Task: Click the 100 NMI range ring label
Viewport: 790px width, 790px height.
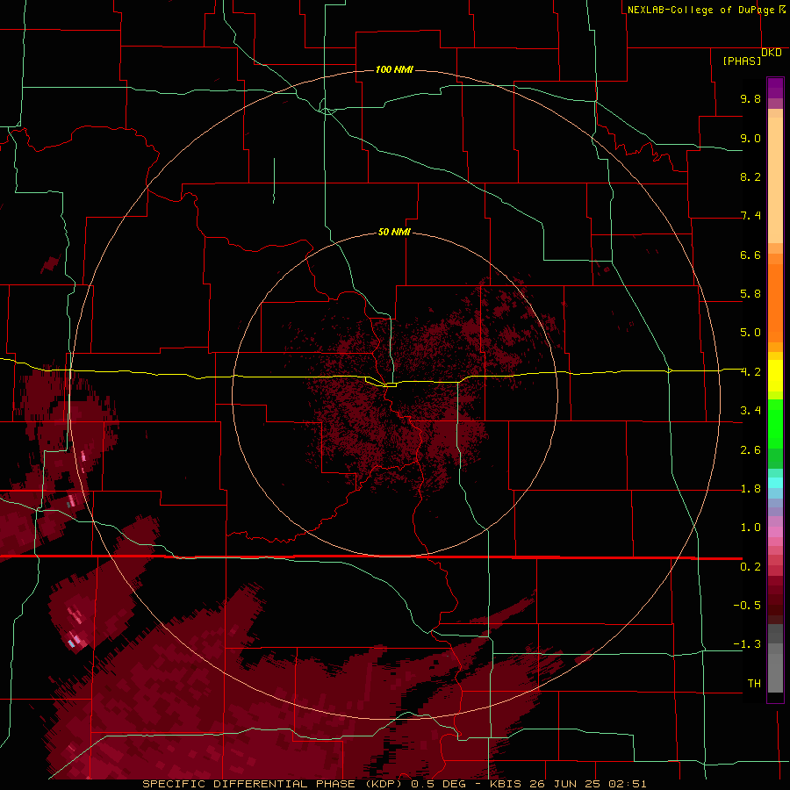Action: coord(394,69)
